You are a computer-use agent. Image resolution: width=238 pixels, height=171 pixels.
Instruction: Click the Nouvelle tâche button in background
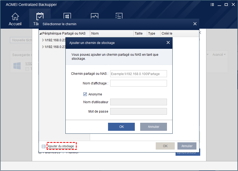pos(21,40)
